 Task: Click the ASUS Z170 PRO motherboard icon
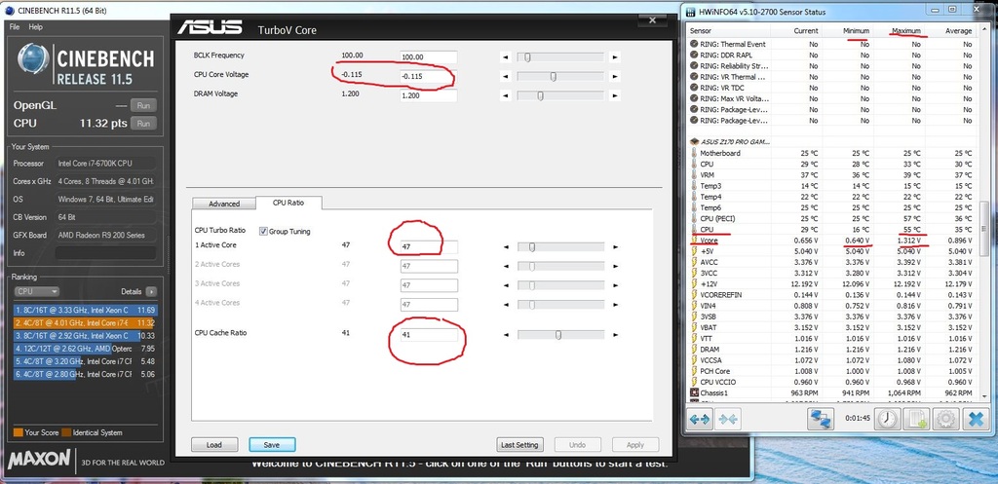click(x=694, y=141)
